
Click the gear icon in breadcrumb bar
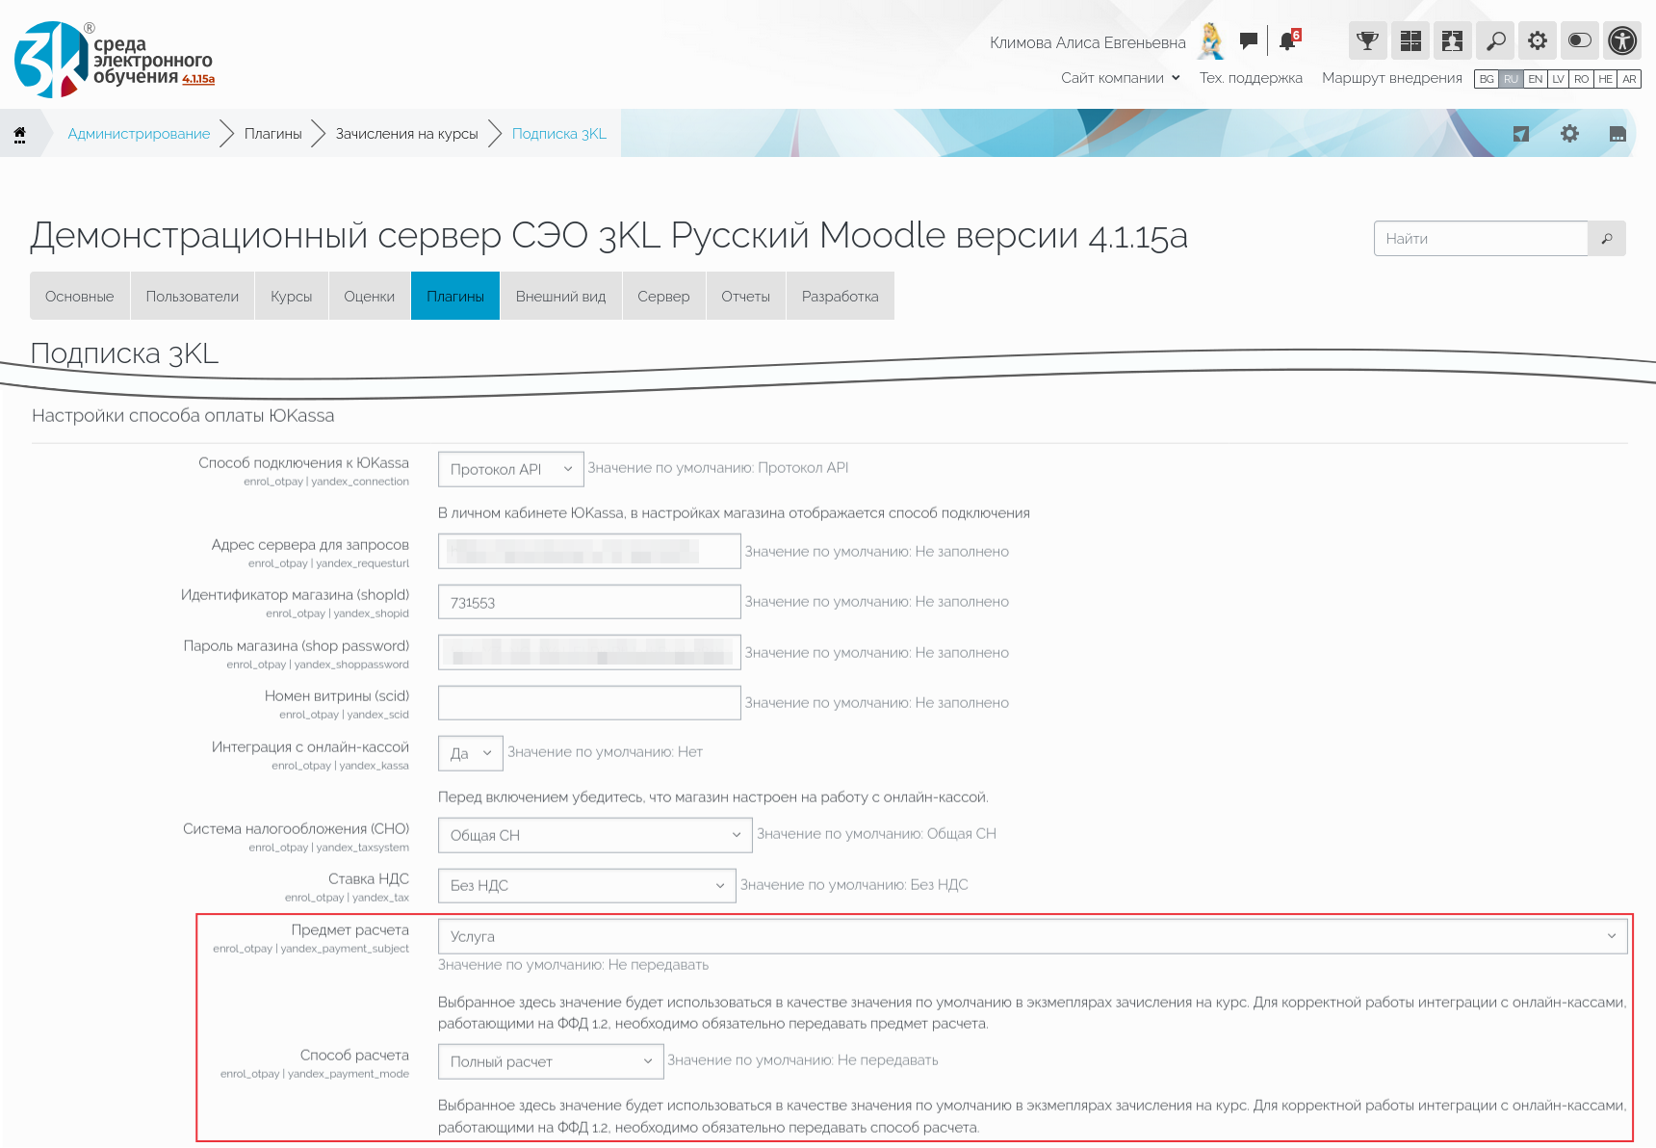pyautogui.click(x=1569, y=134)
